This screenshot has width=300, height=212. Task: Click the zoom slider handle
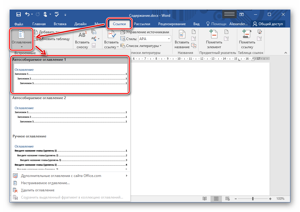pyautogui.click(x=253, y=199)
